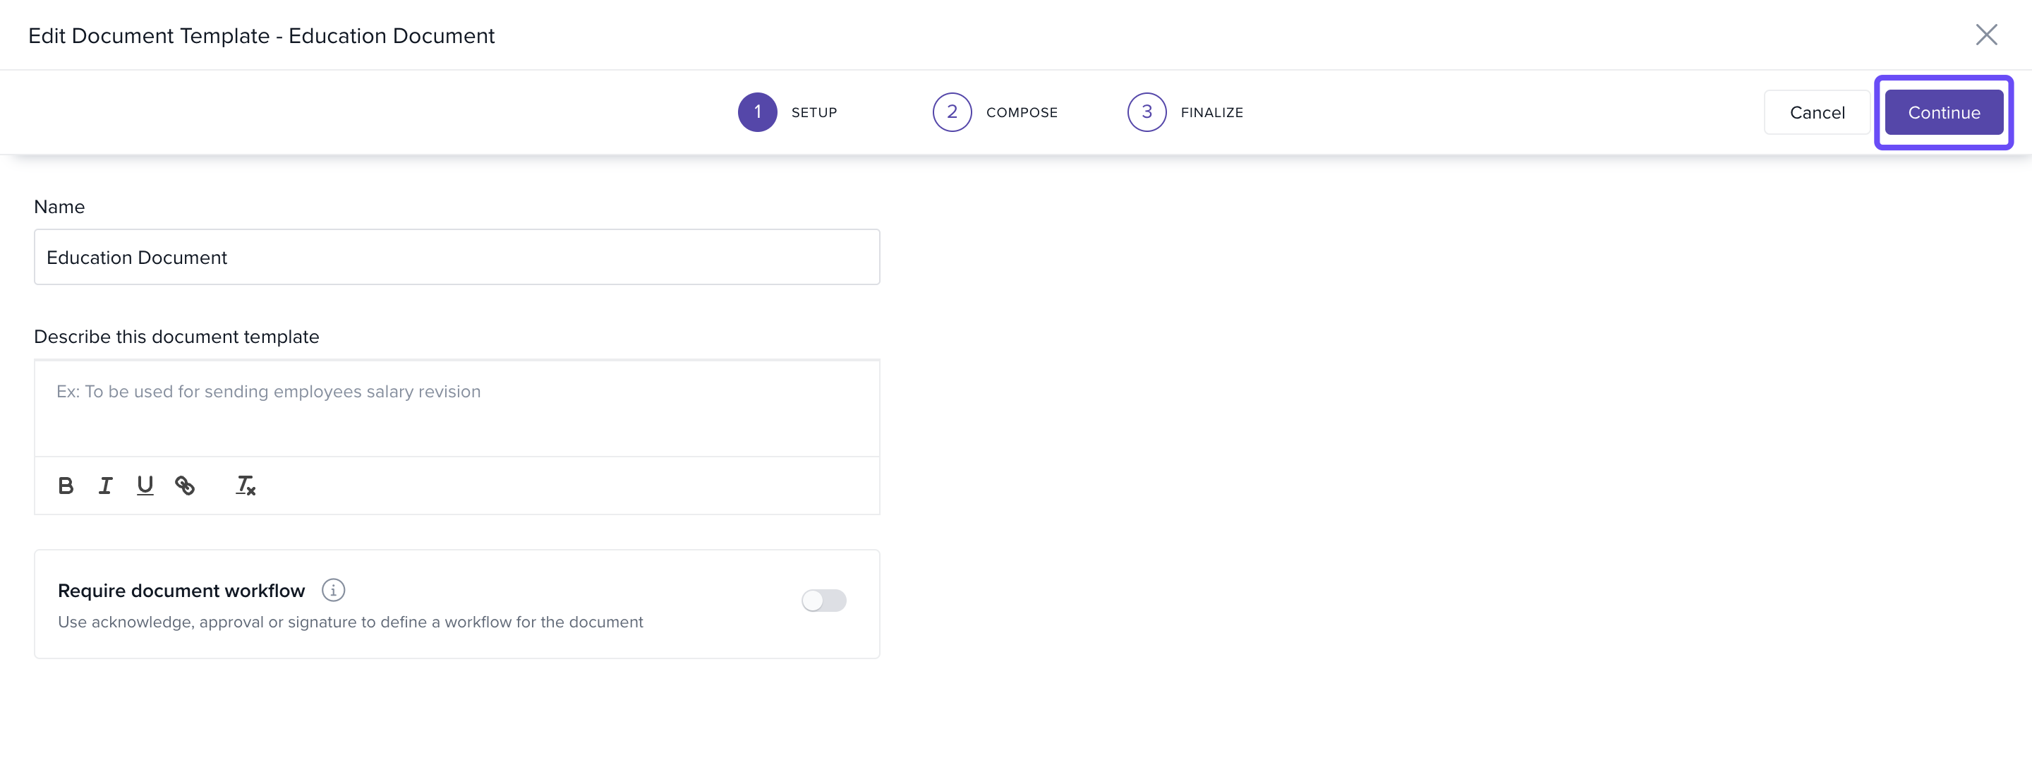Click the Require document workflow heading

pyautogui.click(x=181, y=591)
